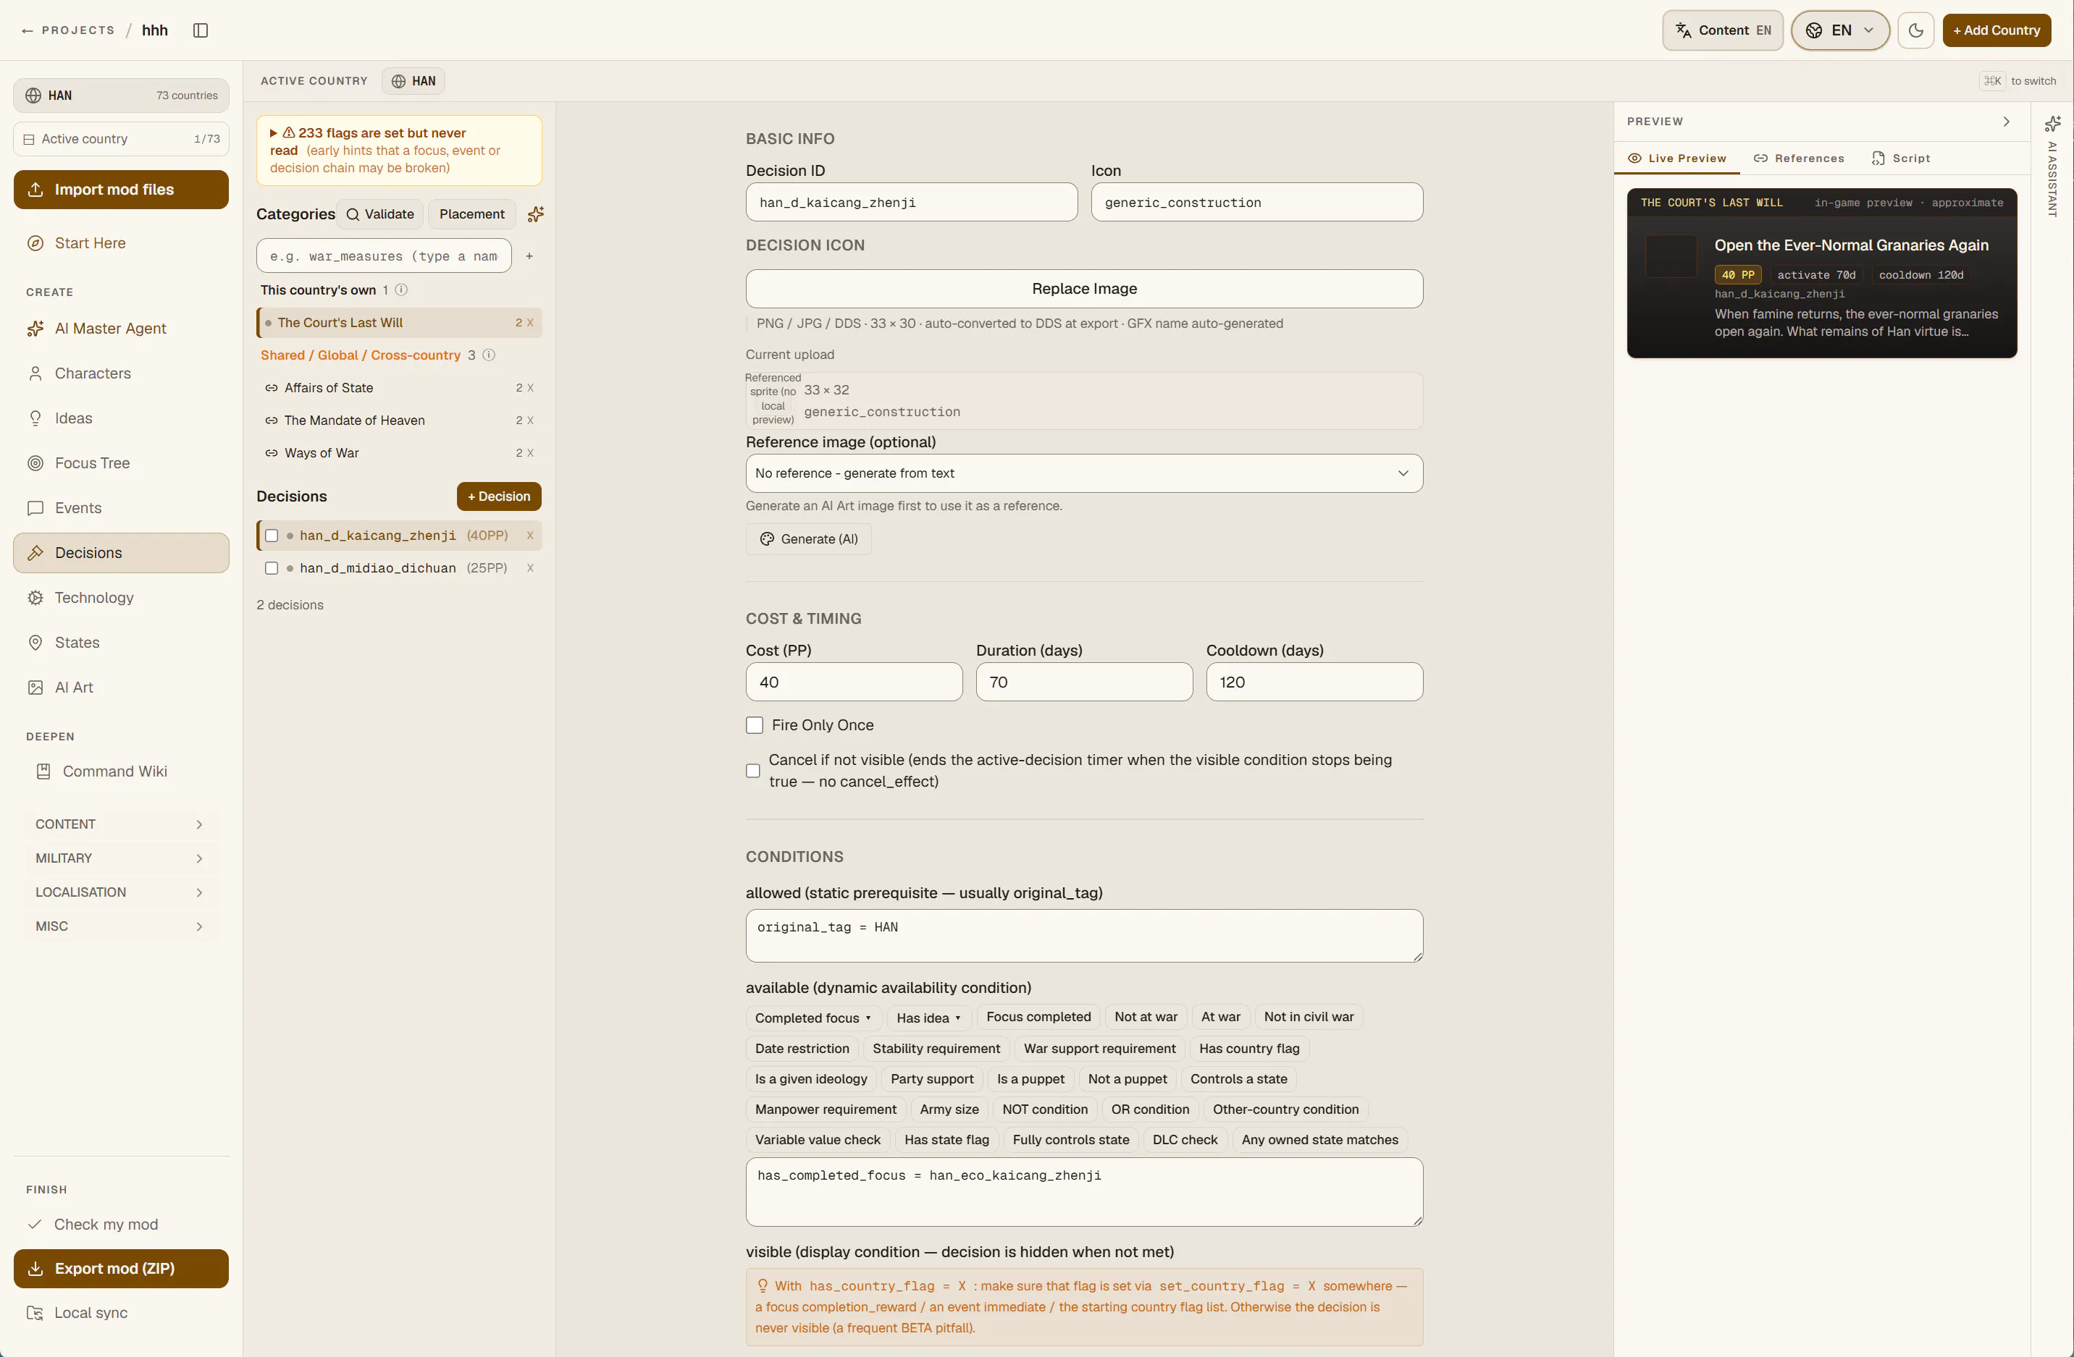Image resolution: width=2074 pixels, height=1357 pixels.
Task: Focus Decision ID input field
Action: (912, 202)
